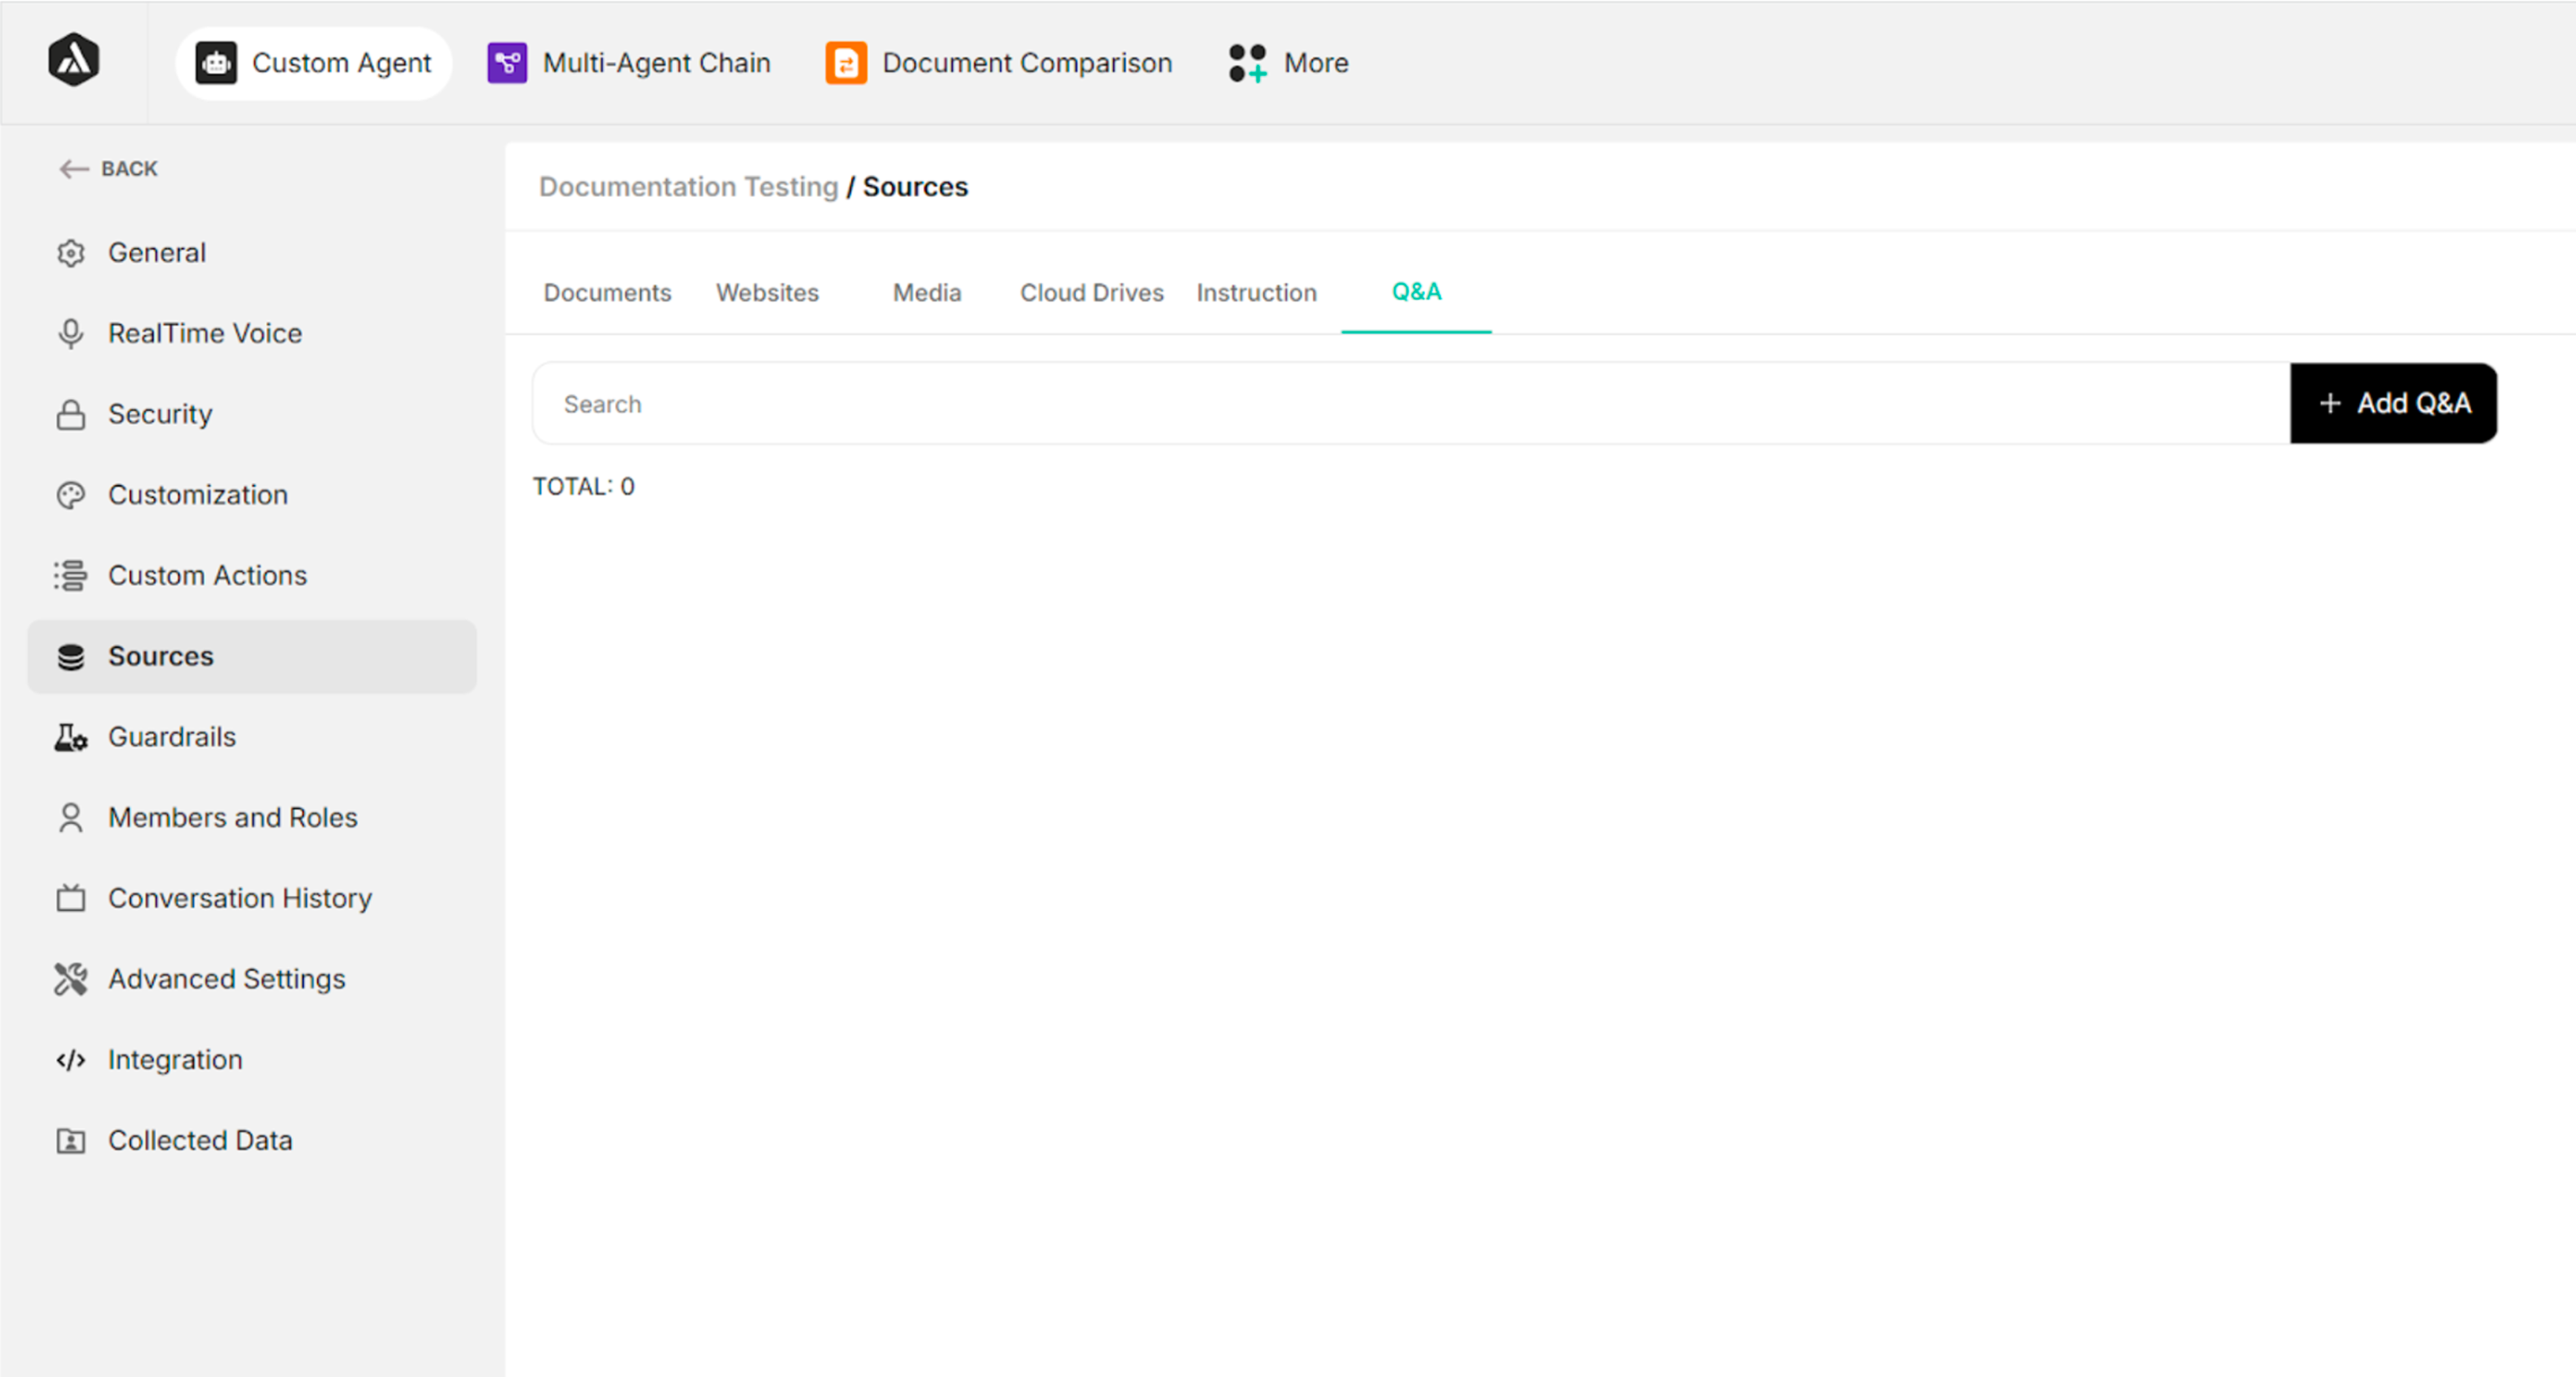Viewport: 2576px width, 1377px height.
Task: Switch to the Websites tab
Action: [x=767, y=293]
